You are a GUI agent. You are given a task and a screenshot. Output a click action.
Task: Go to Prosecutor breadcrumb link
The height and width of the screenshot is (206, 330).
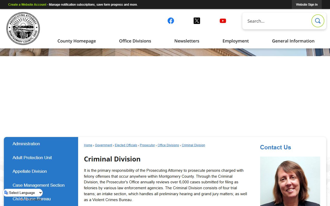click(x=147, y=145)
